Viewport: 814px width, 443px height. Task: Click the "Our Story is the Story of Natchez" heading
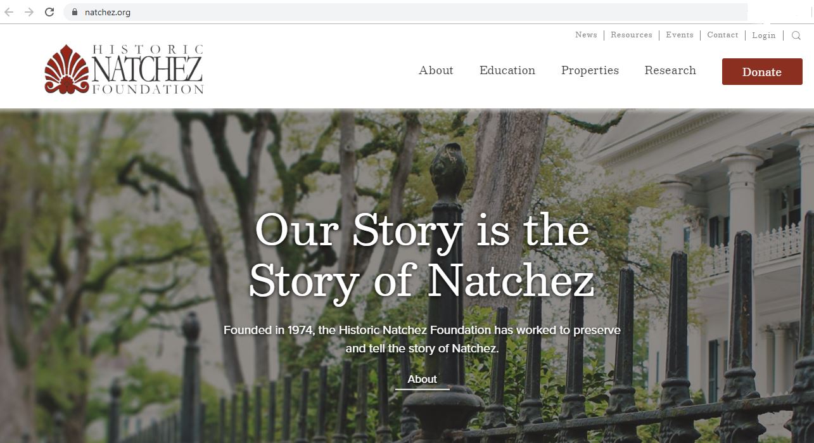point(422,255)
